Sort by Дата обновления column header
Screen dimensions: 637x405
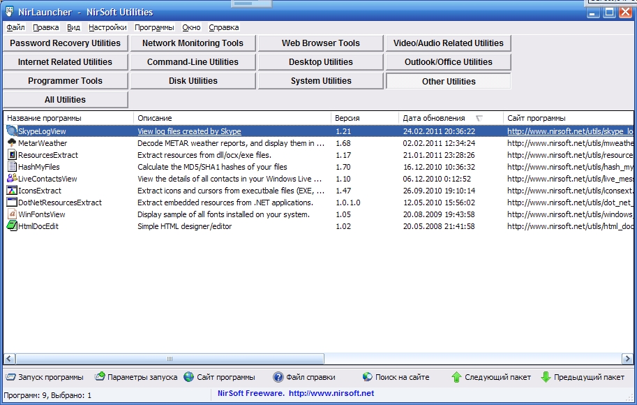pos(451,118)
